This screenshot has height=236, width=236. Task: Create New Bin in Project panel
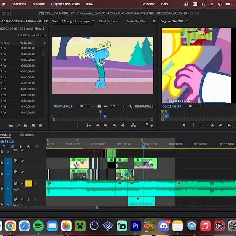pos(26,126)
